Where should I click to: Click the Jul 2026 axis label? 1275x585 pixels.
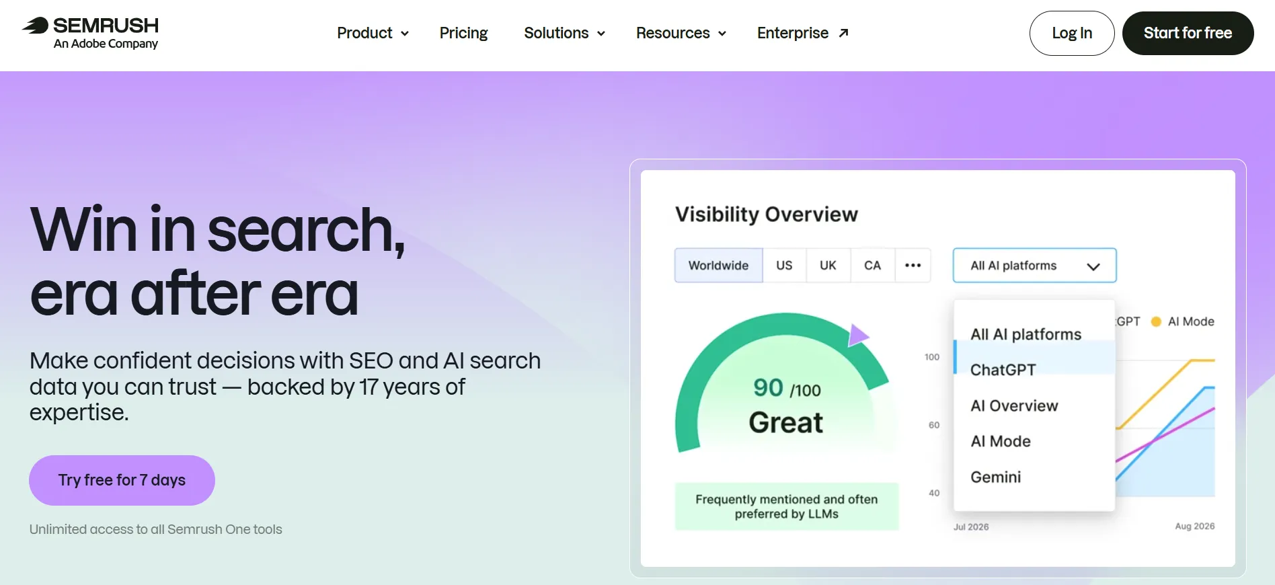pyautogui.click(x=971, y=526)
